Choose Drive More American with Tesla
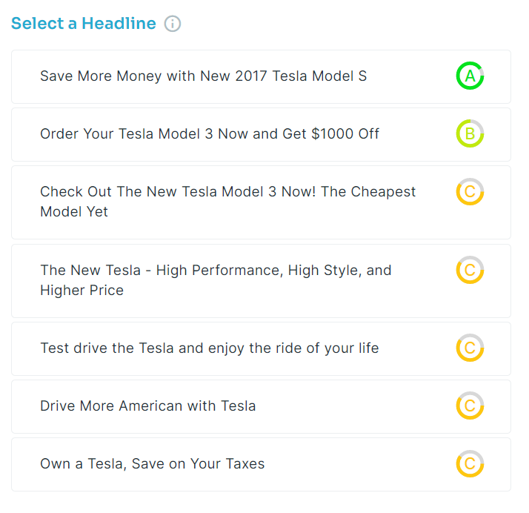 (x=261, y=407)
